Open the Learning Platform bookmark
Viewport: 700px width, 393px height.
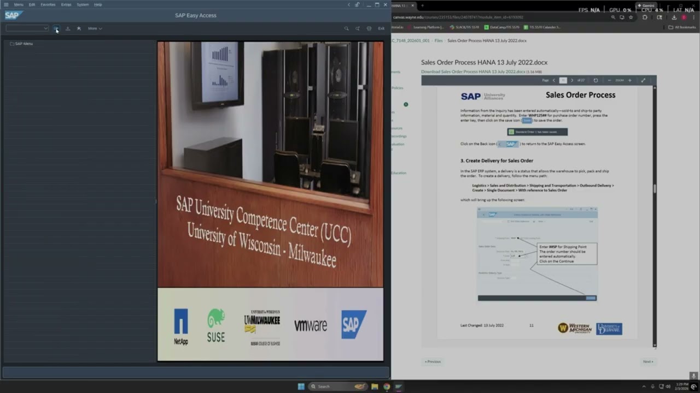(x=425, y=27)
